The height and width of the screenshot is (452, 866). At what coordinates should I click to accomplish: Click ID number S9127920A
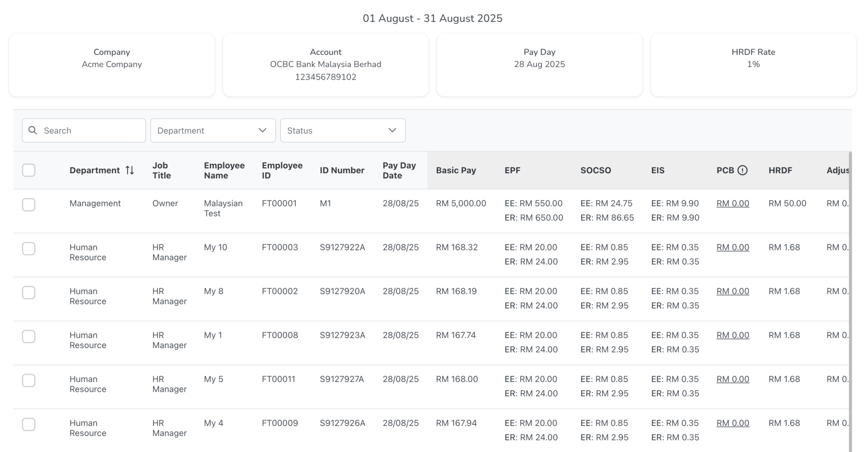[342, 291]
